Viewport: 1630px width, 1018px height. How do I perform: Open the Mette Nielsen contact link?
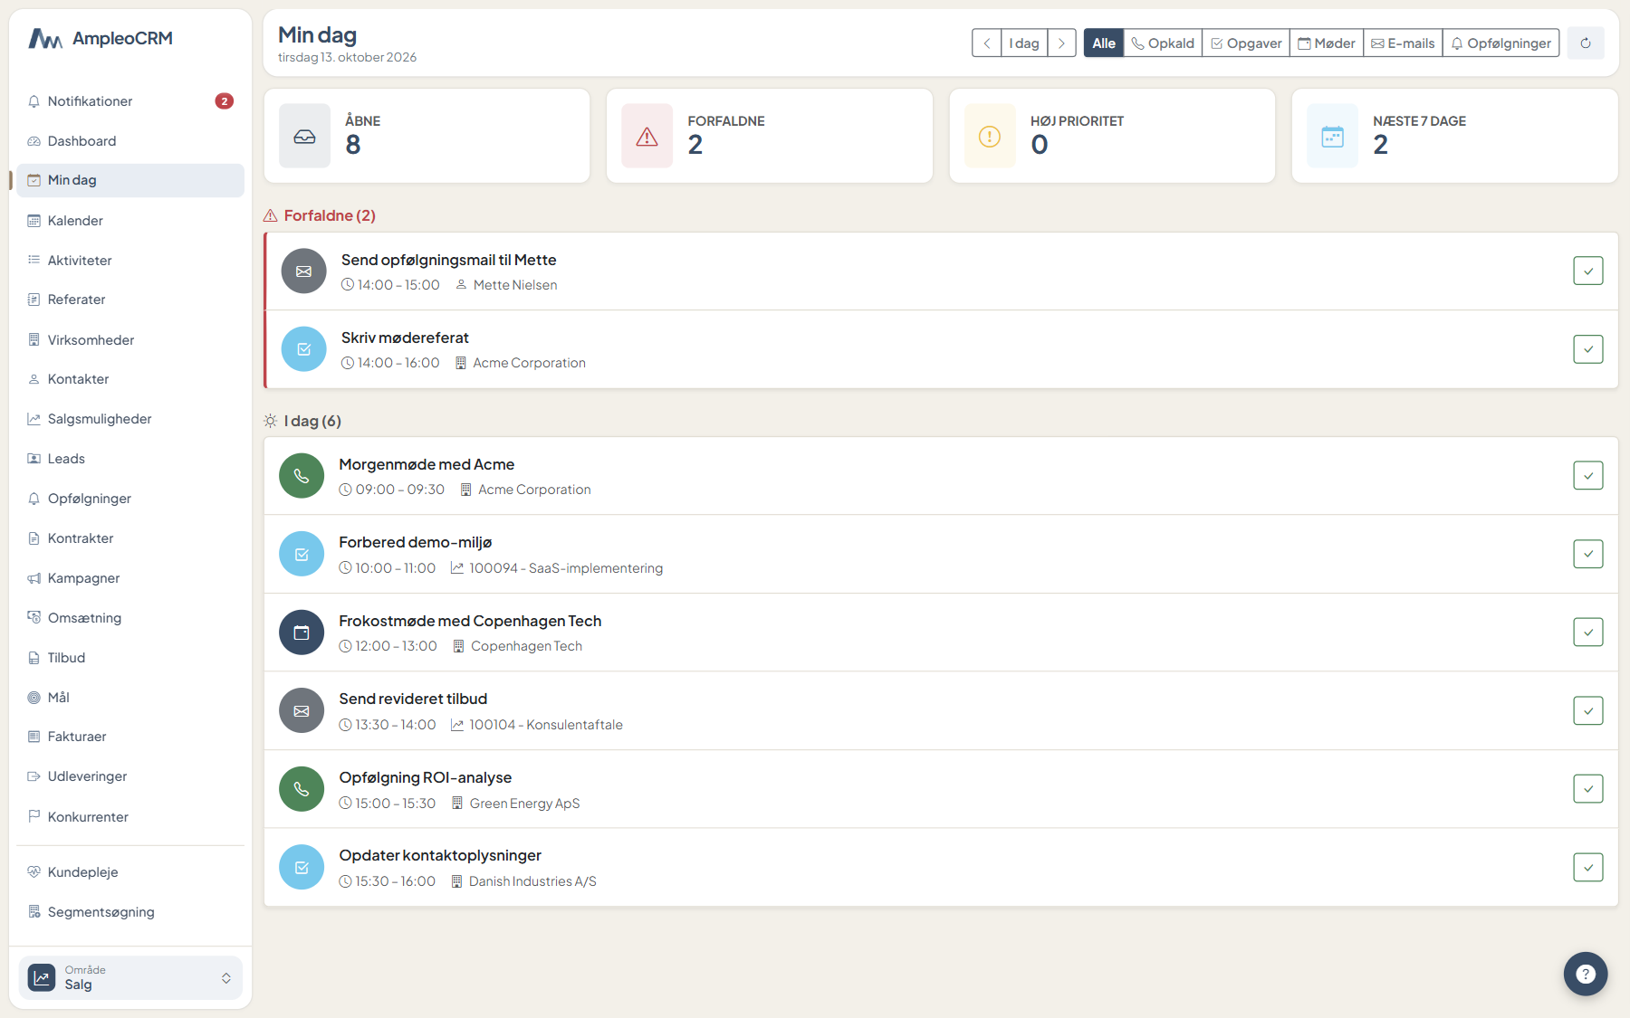point(515,285)
